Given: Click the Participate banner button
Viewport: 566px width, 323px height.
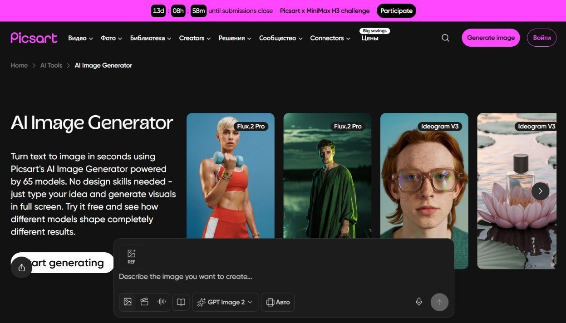Looking at the screenshot, I should coord(396,11).
